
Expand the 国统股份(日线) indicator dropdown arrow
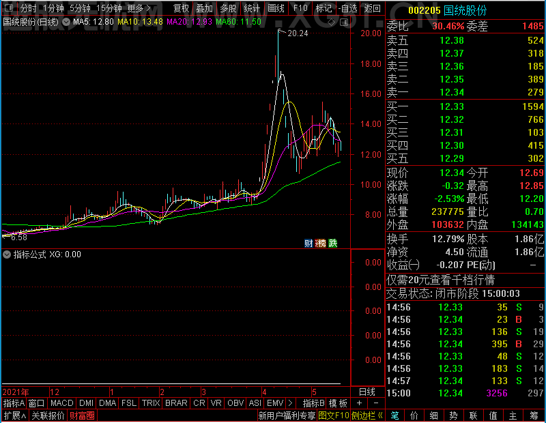(66, 22)
